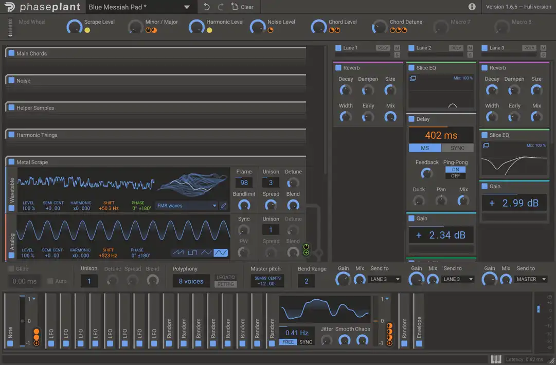Click the wavetable pencil edit icon
This screenshot has height=365, width=556.
pyautogui.click(x=223, y=206)
